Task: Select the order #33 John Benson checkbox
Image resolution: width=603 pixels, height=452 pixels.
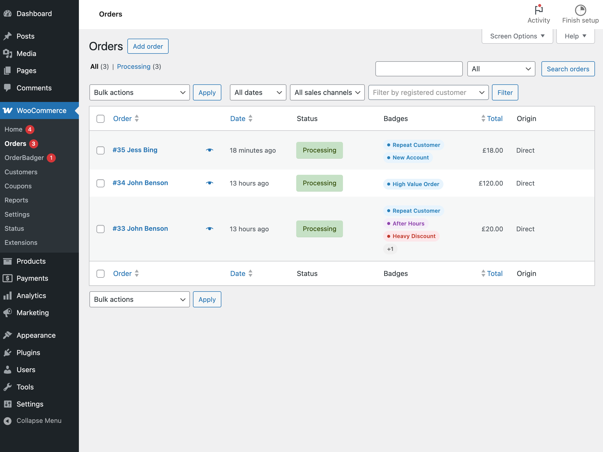Action: tap(100, 229)
